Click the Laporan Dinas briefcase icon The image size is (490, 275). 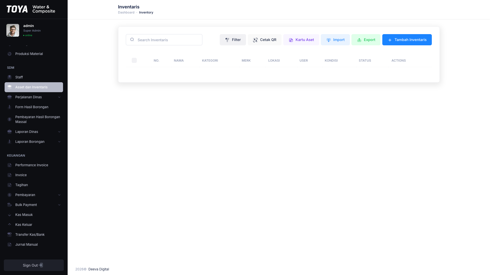(x=9, y=132)
